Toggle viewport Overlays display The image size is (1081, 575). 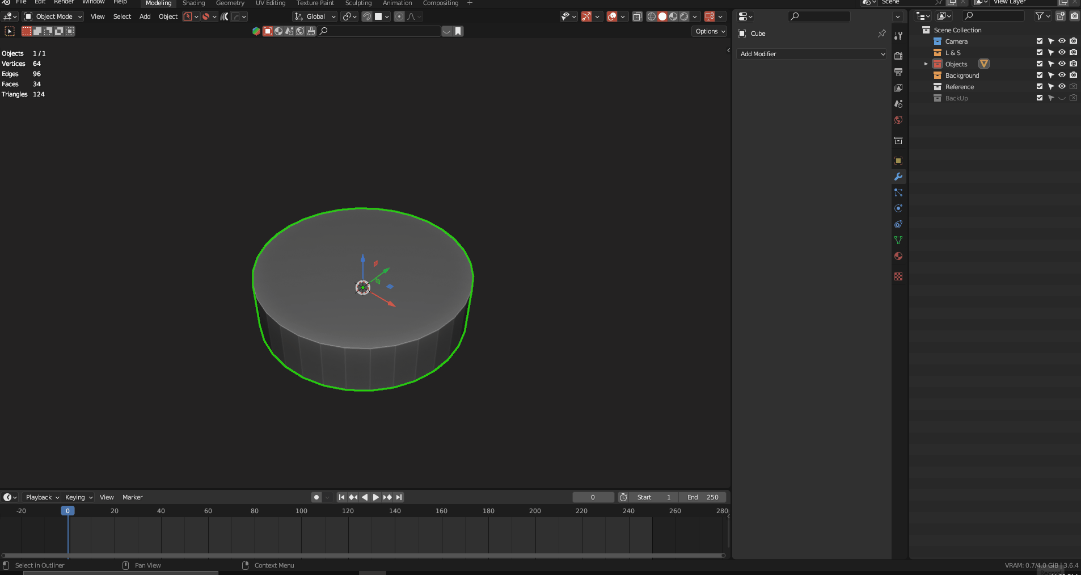pos(612,16)
